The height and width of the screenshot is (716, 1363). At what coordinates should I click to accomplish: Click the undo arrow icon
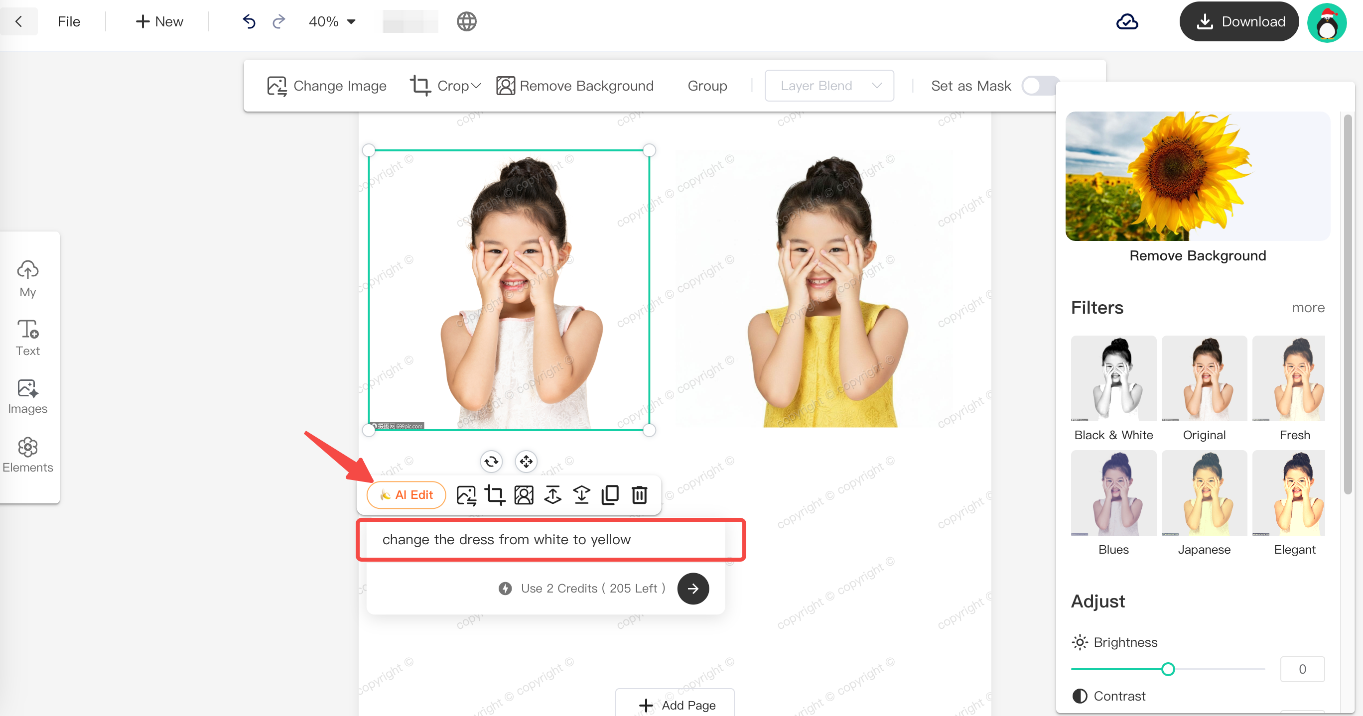tap(249, 22)
